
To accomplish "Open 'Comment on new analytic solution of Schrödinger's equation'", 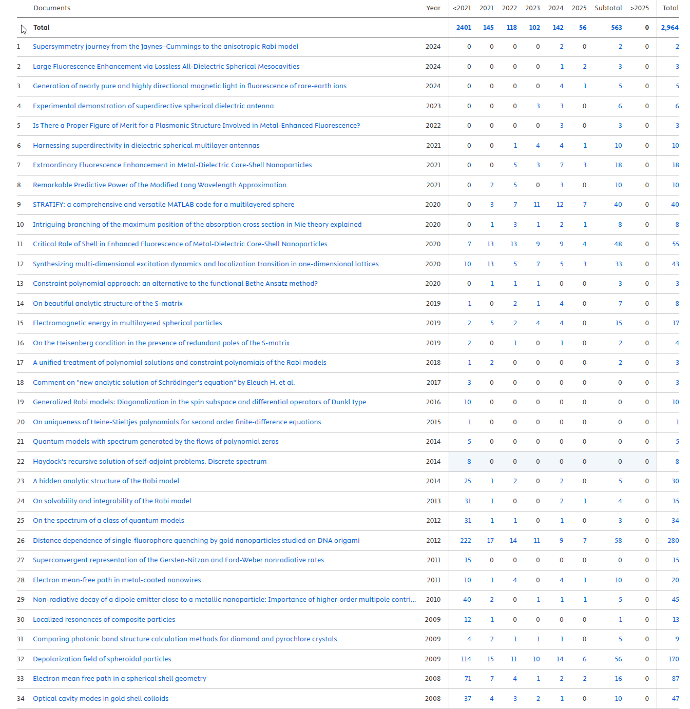I will tap(164, 383).
